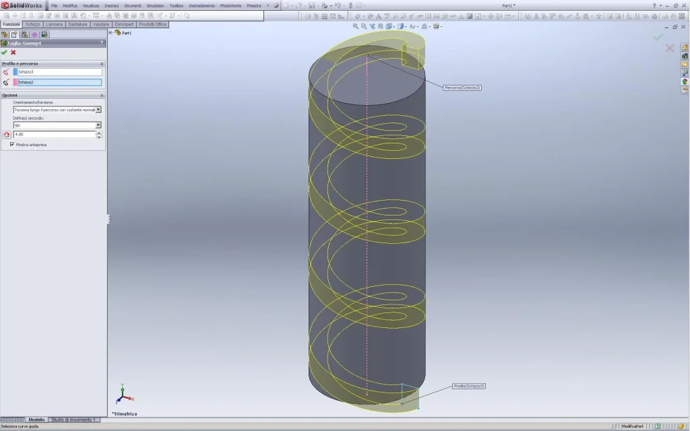Open the Instradamento menu

201,5
